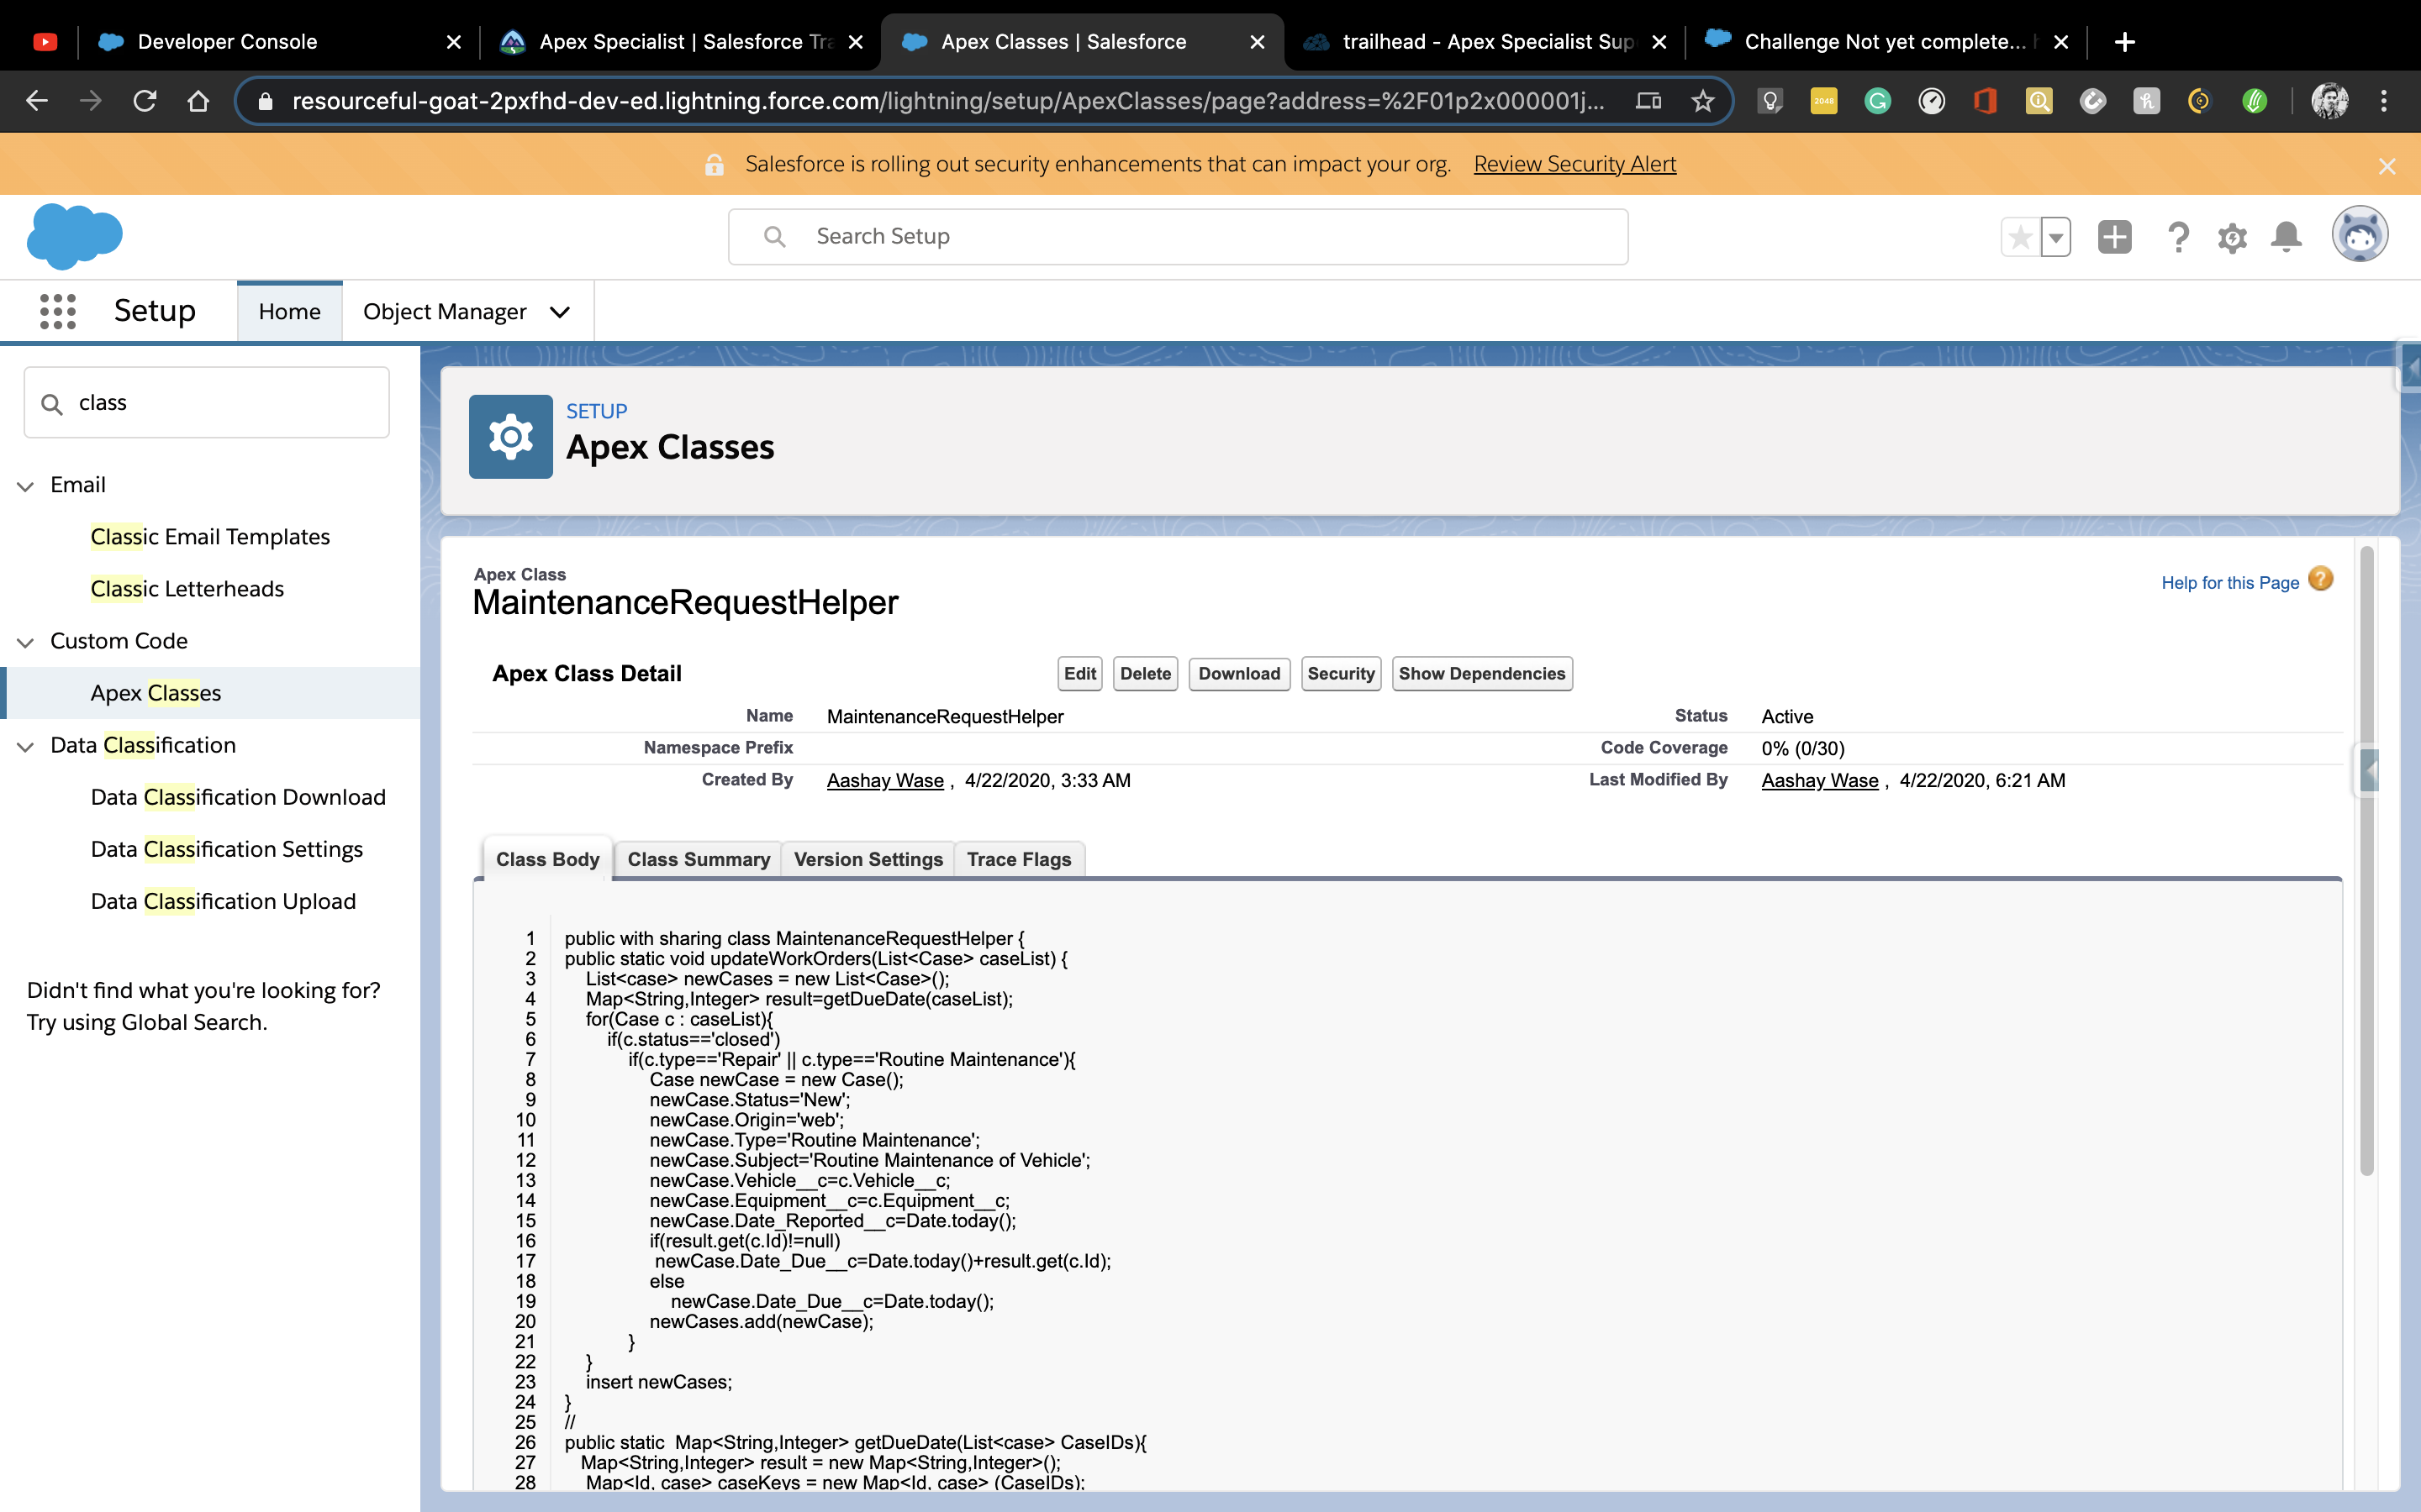2421x1512 pixels.
Task: Collapse the Email section
Action: pyautogui.click(x=26, y=486)
